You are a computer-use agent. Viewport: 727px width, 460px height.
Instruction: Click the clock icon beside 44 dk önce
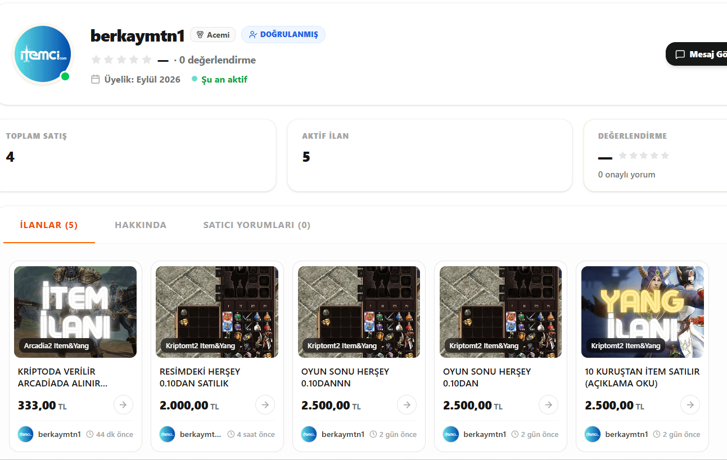click(x=90, y=434)
